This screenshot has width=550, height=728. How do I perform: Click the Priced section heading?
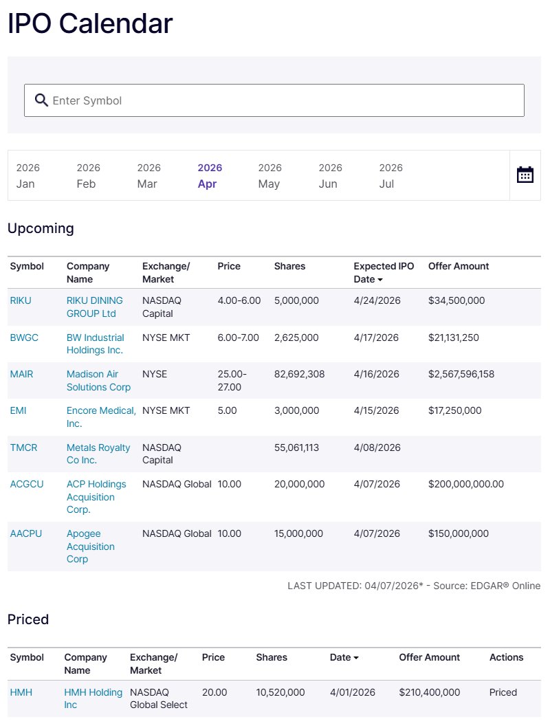[28, 619]
